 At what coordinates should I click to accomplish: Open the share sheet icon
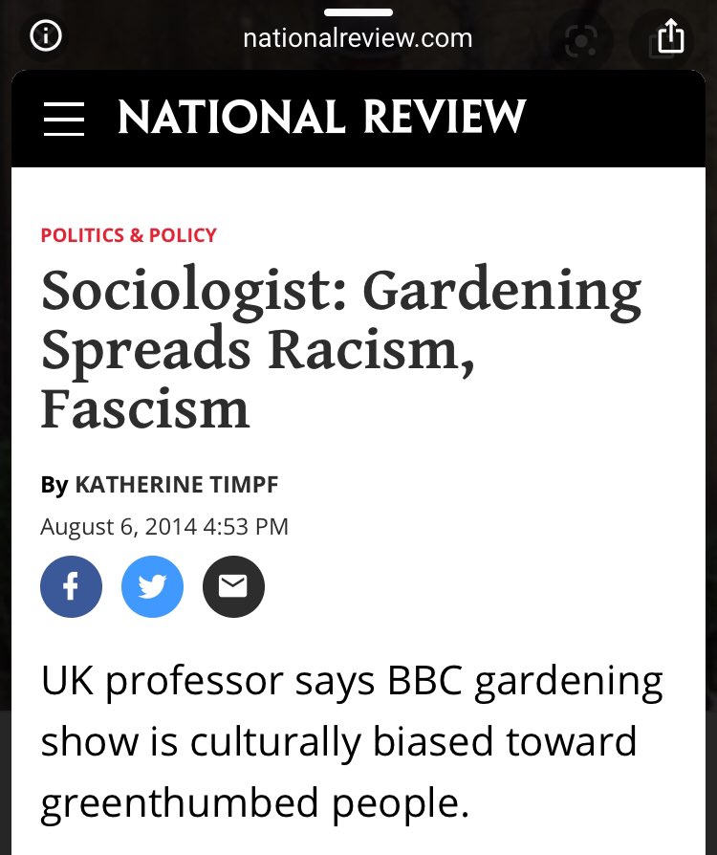click(671, 37)
